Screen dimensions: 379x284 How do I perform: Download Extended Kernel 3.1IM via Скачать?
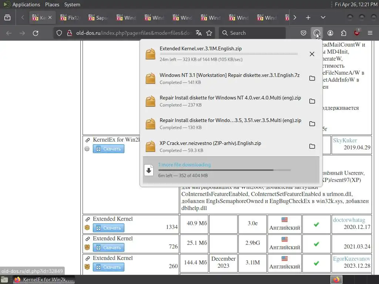click(108, 267)
